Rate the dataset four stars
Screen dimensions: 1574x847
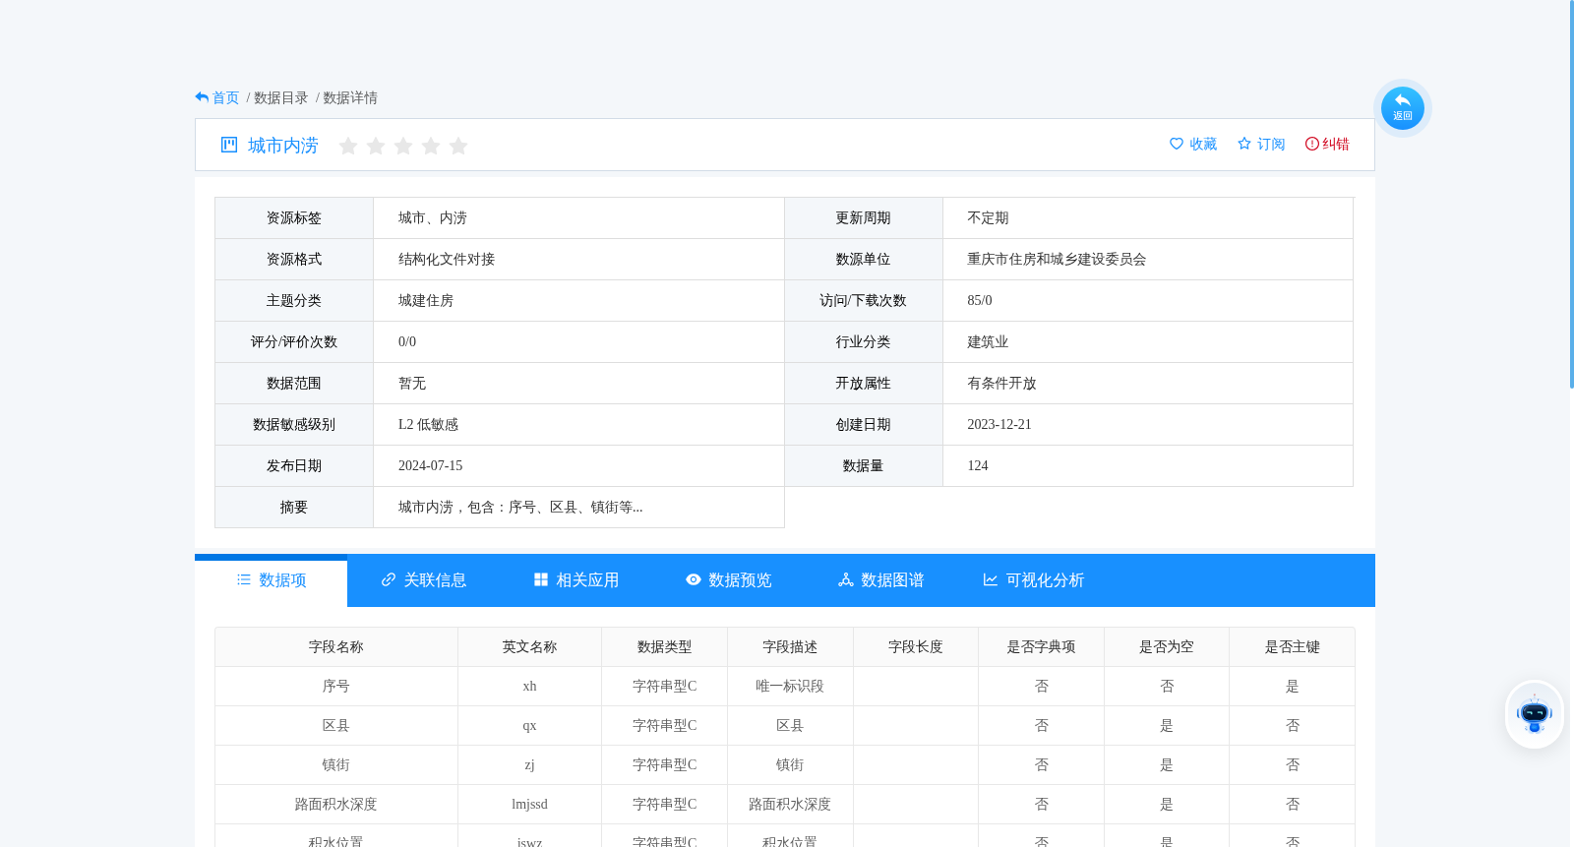(x=430, y=146)
